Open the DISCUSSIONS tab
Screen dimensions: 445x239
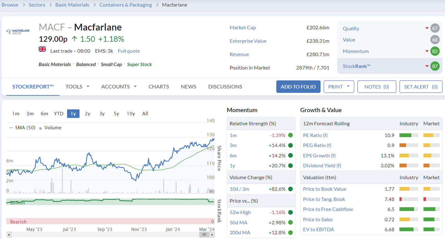pos(225,87)
